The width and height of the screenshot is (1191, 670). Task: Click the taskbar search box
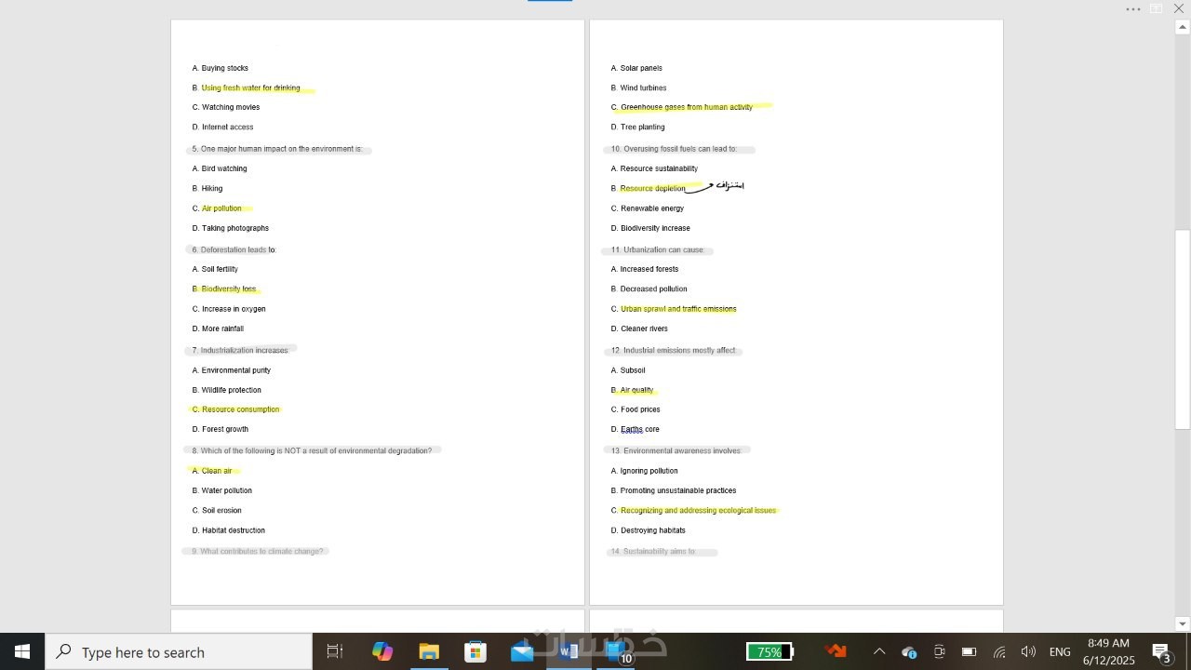tap(179, 651)
